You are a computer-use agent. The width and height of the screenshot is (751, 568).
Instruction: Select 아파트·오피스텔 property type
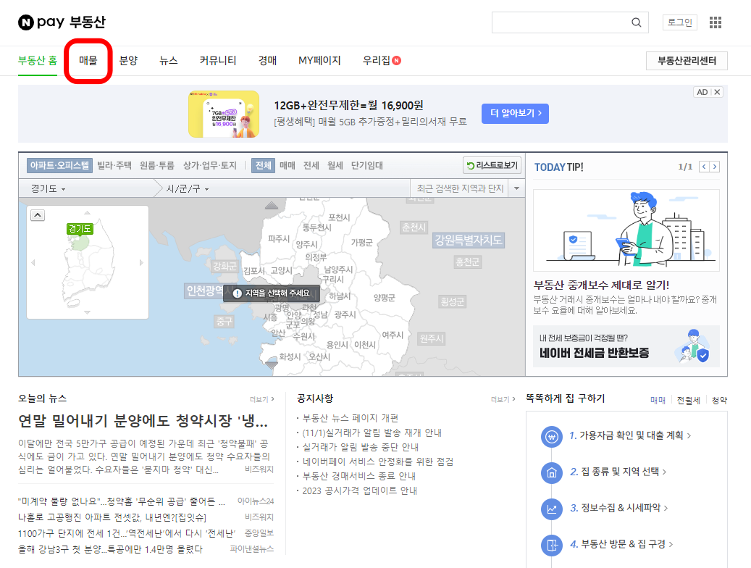[59, 165]
